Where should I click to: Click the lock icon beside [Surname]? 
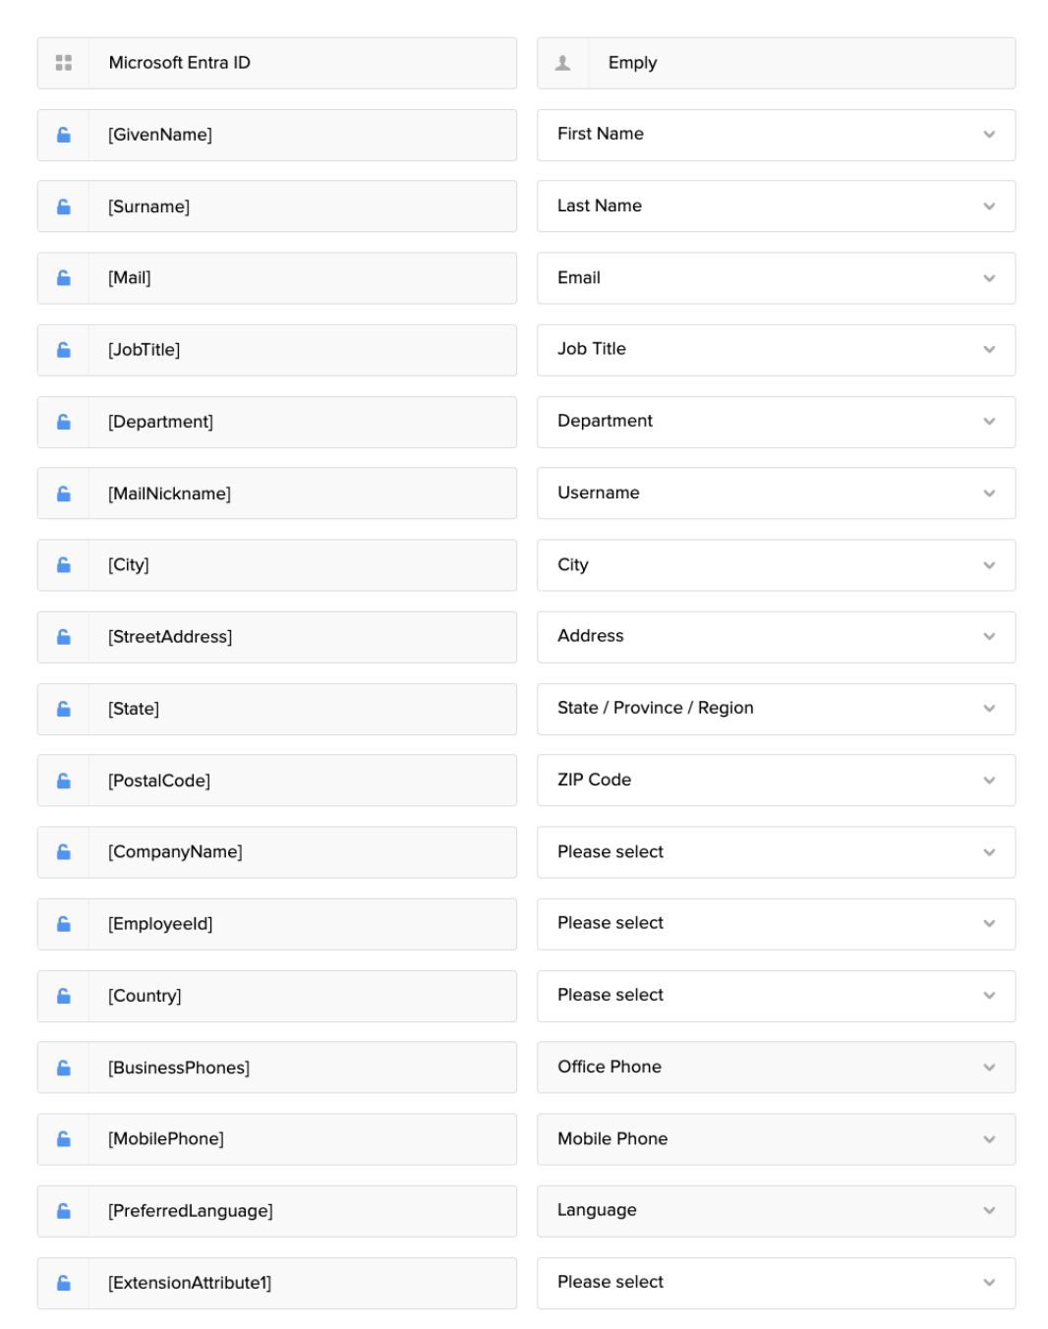64,206
